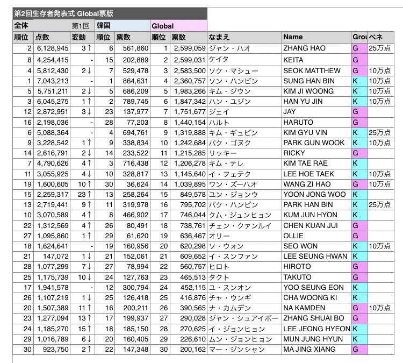This screenshot has width=403, height=363.
Task: Click the '第1回' header label
Action: pos(81,26)
